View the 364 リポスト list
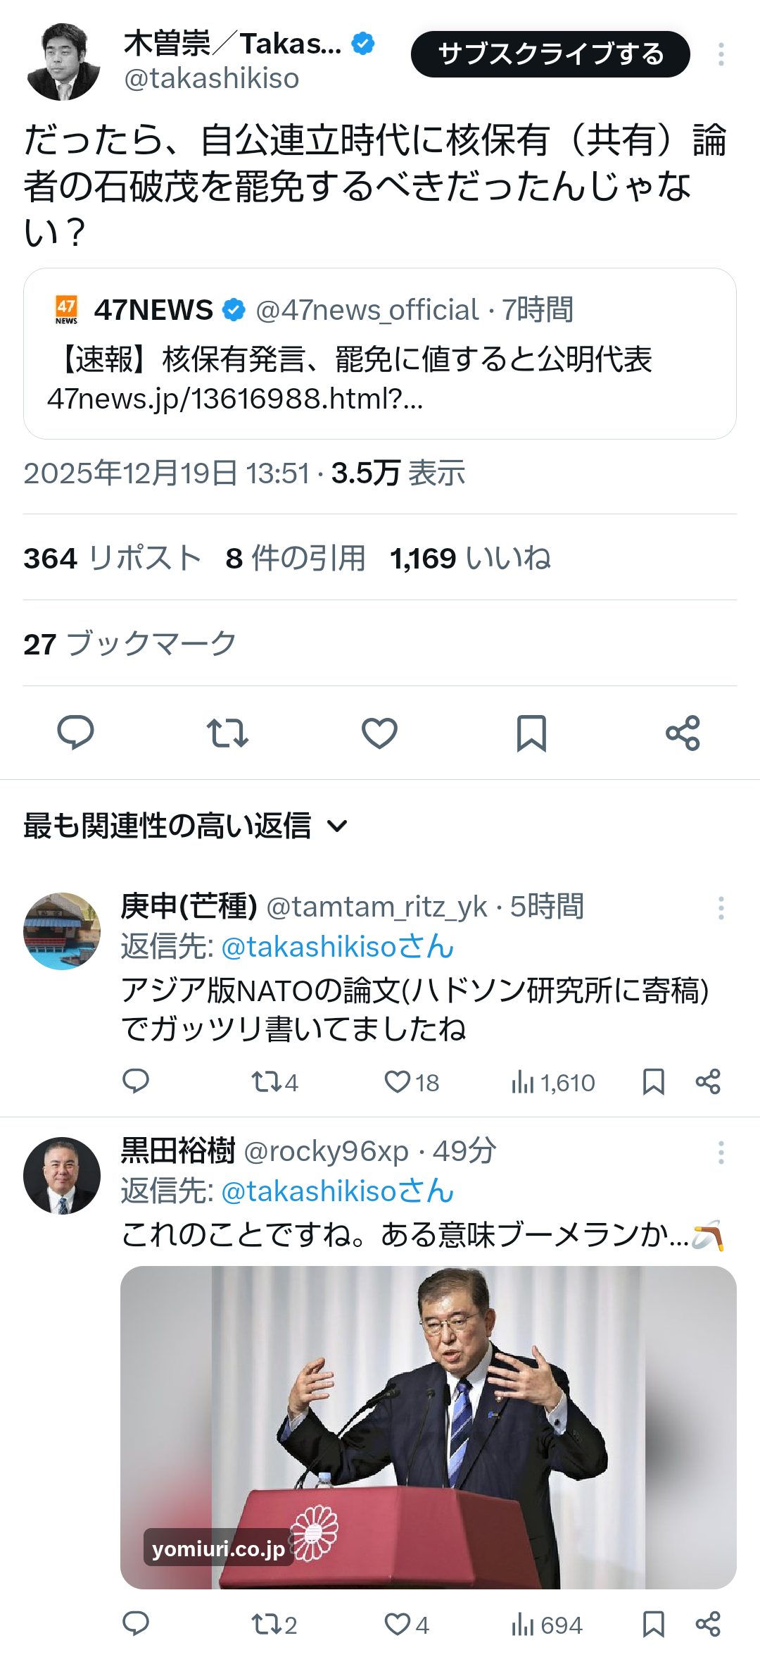 (x=113, y=558)
